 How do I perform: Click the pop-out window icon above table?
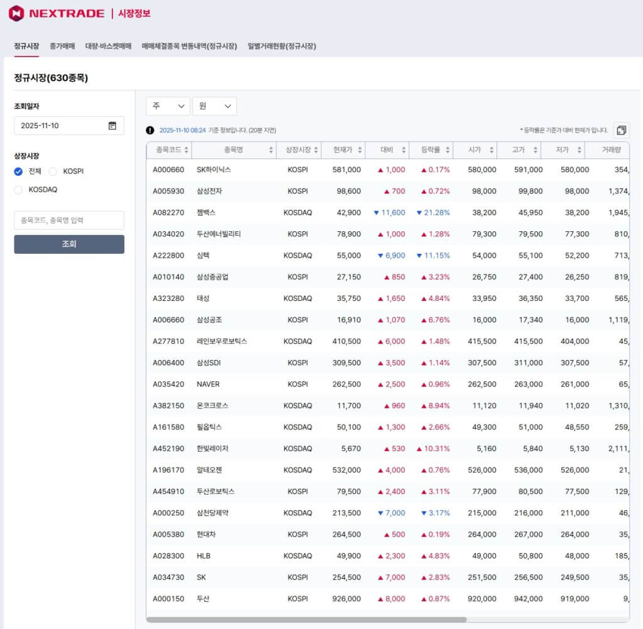tap(621, 130)
